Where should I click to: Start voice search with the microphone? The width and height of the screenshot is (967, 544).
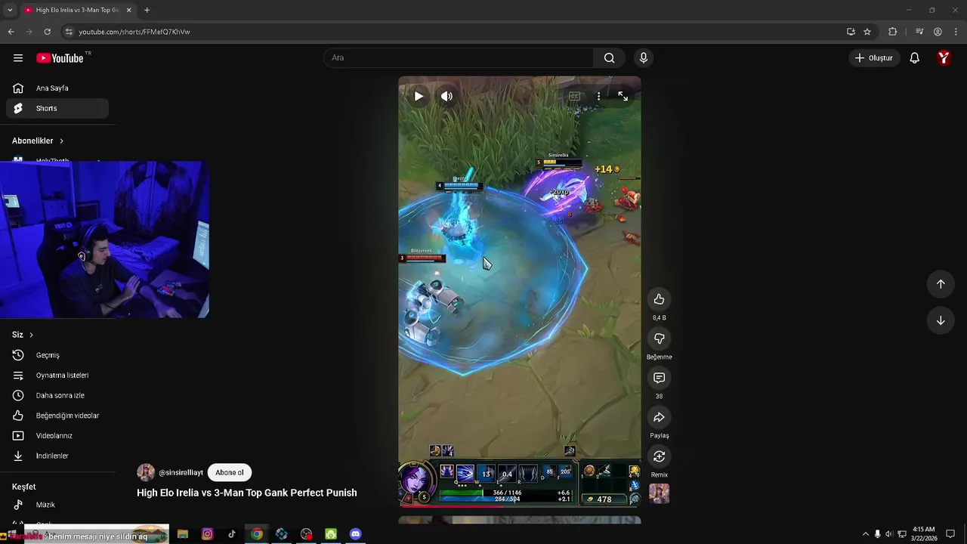pyautogui.click(x=643, y=58)
